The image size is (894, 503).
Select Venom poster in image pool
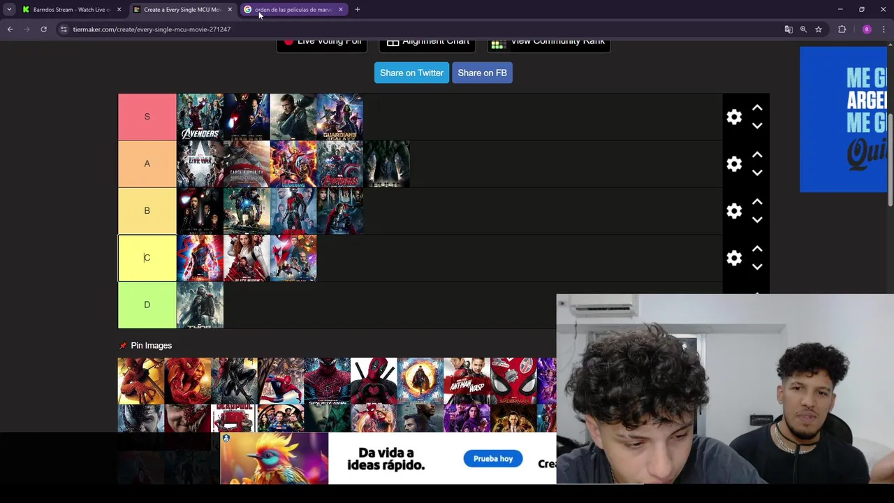(x=140, y=418)
